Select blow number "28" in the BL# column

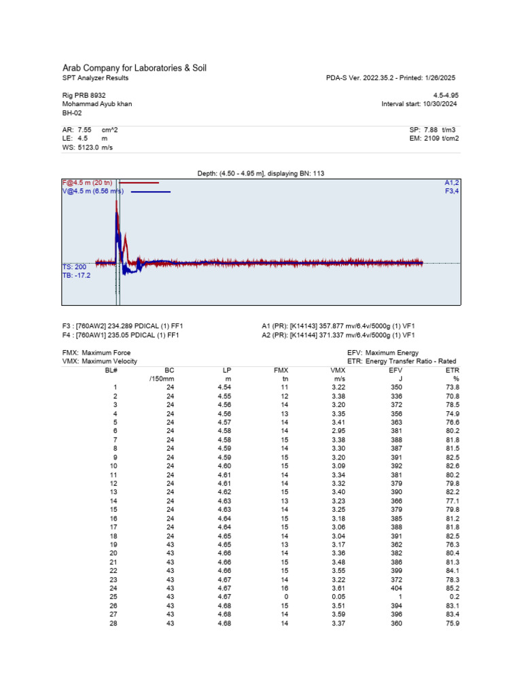click(114, 624)
